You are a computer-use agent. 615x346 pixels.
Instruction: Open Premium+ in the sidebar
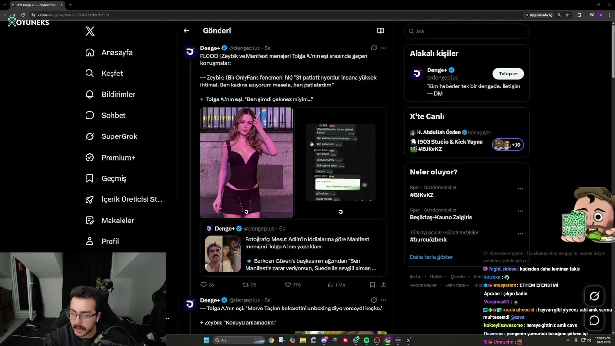110,158
